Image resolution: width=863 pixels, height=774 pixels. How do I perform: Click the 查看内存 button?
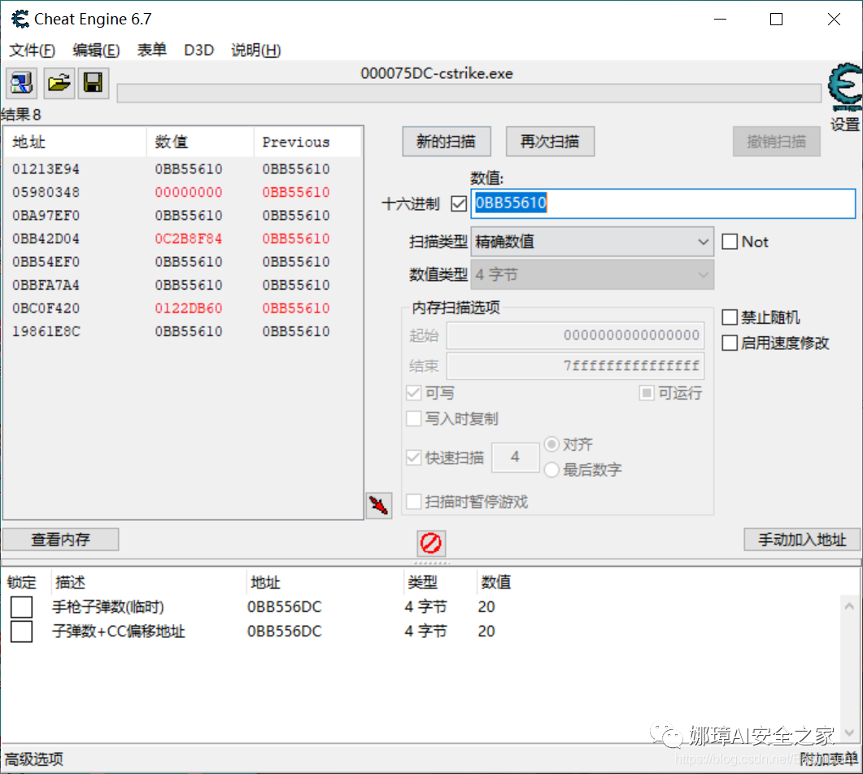[x=60, y=540]
